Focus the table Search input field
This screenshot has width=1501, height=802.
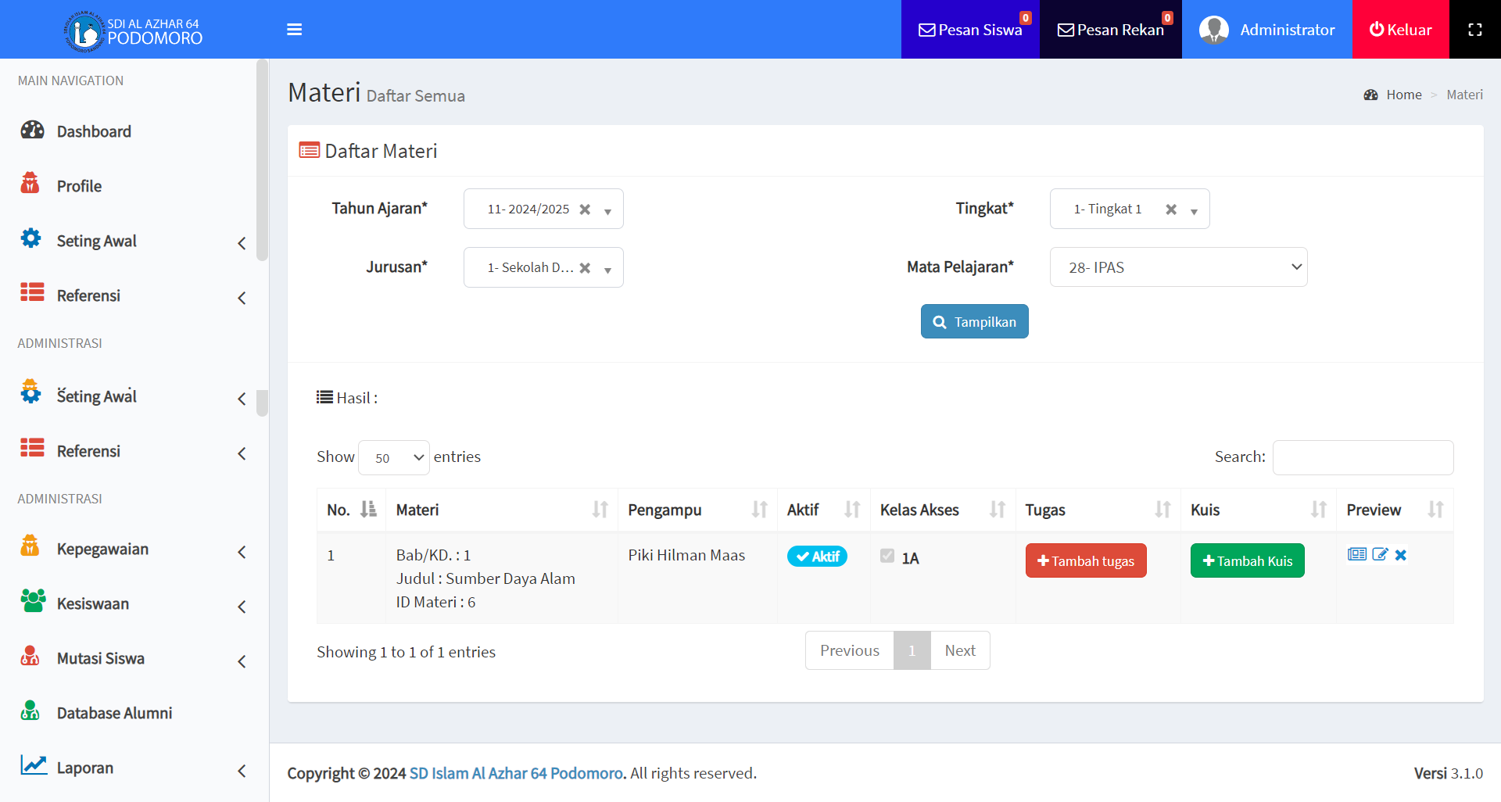point(1363,457)
